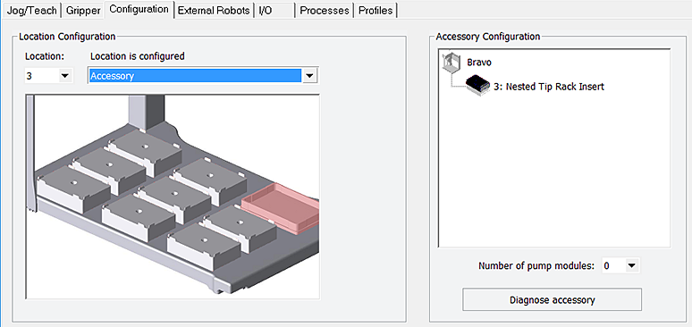Click the Bravo device icon in the tree

451,63
